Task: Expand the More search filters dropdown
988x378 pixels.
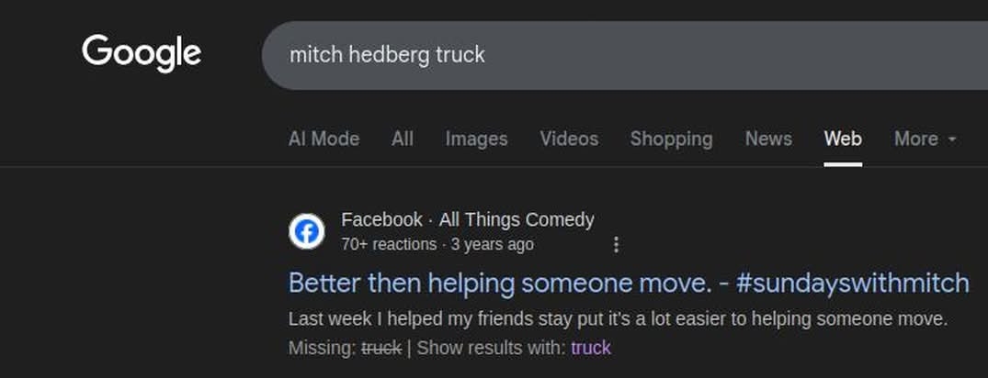Action: pos(916,139)
